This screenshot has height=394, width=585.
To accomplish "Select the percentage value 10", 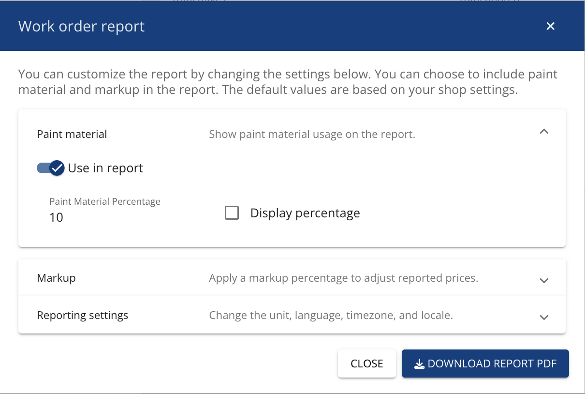I will pos(56,217).
